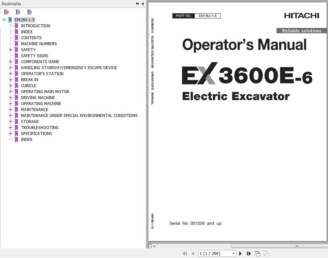Screen dimensions: 328x258
Task: Open the DRIVING MACHINE bookmark
Action: tap(38, 98)
